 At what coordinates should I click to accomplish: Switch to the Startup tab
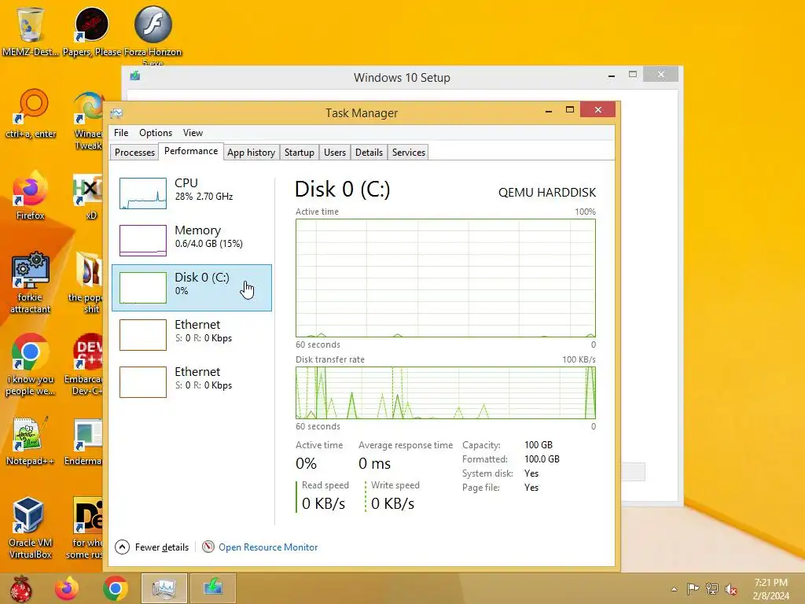300,153
